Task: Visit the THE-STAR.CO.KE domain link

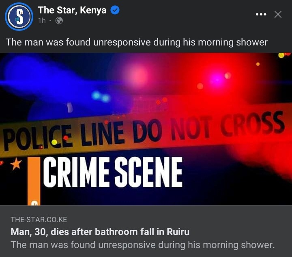Action: click(39, 220)
